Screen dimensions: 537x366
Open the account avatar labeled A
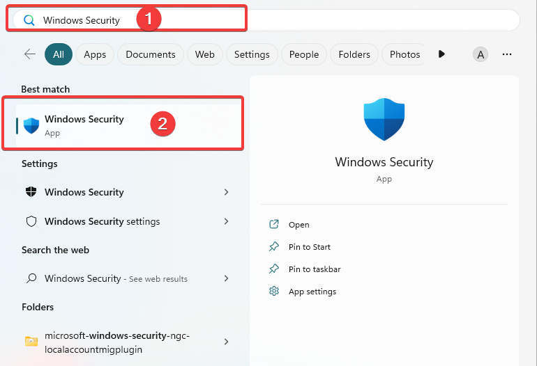pos(481,54)
